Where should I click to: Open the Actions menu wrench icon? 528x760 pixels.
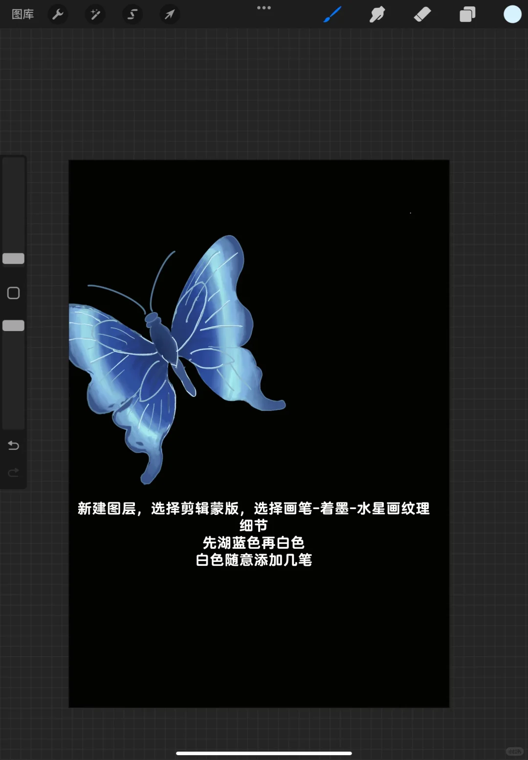point(58,14)
